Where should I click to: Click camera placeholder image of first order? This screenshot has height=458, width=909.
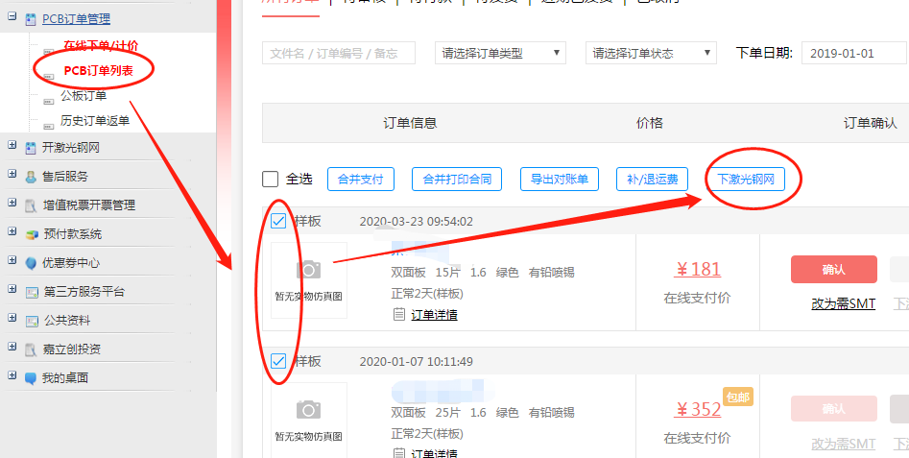click(308, 269)
